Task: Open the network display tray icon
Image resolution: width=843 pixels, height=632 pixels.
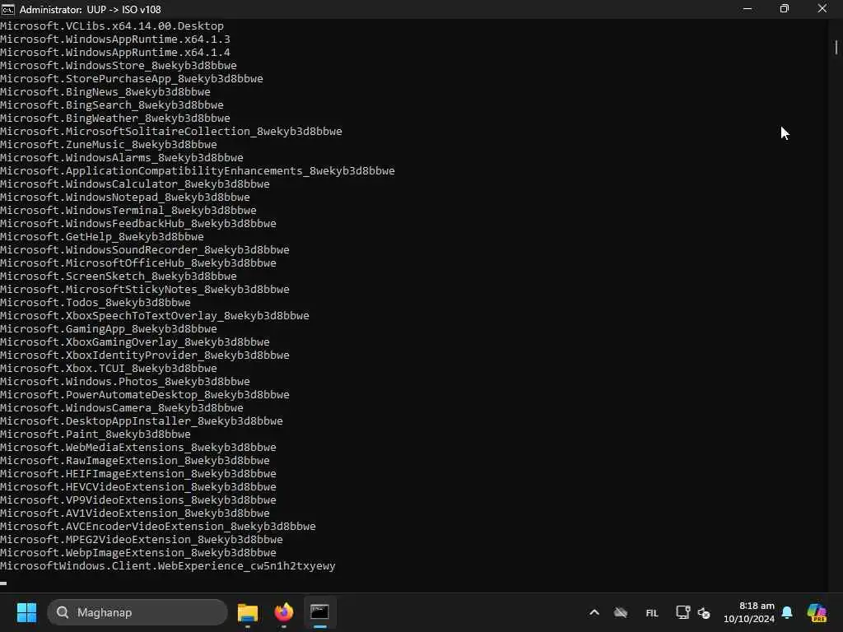Action: pyautogui.click(x=682, y=612)
